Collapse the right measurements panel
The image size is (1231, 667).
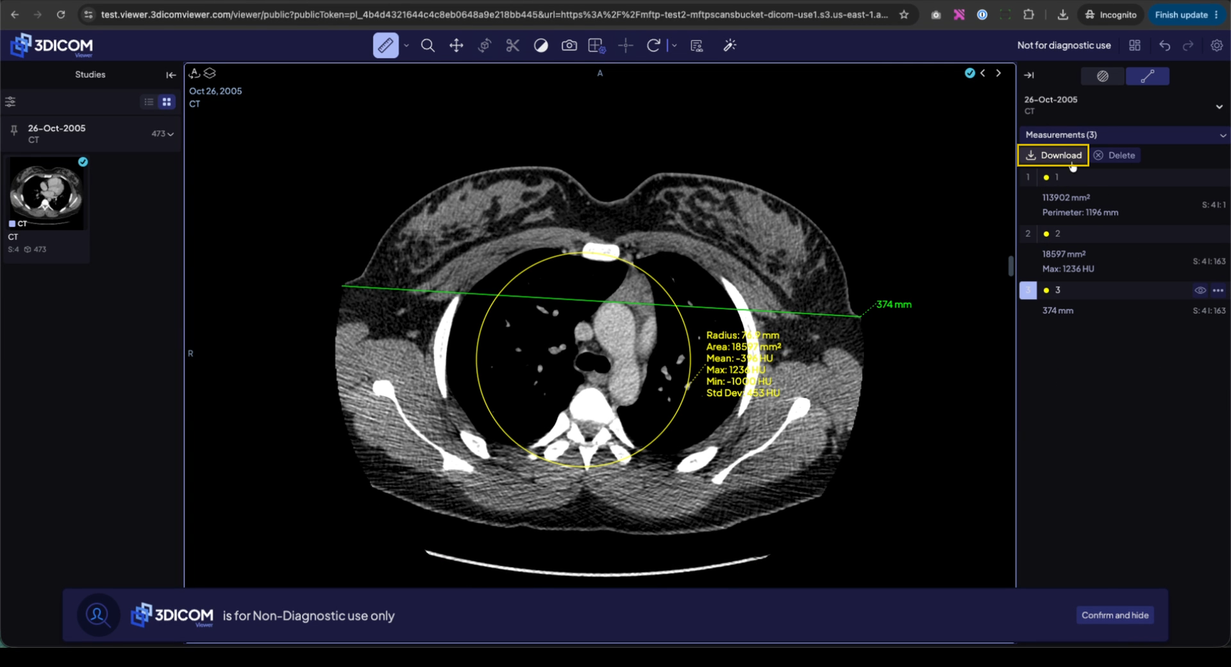(1029, 76)
